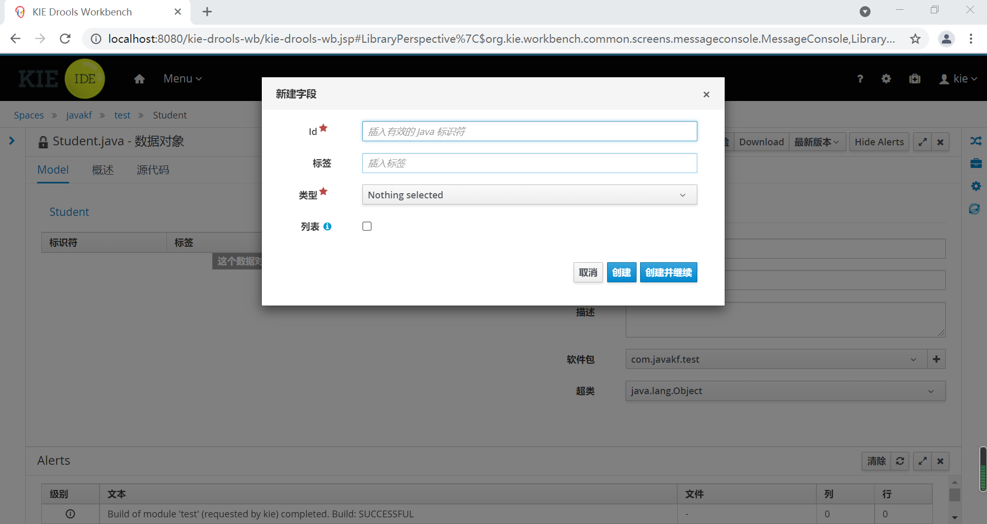Open the Chrome profile icon
The width and height of the screenshot is (987, 524).
pos(946,39)
